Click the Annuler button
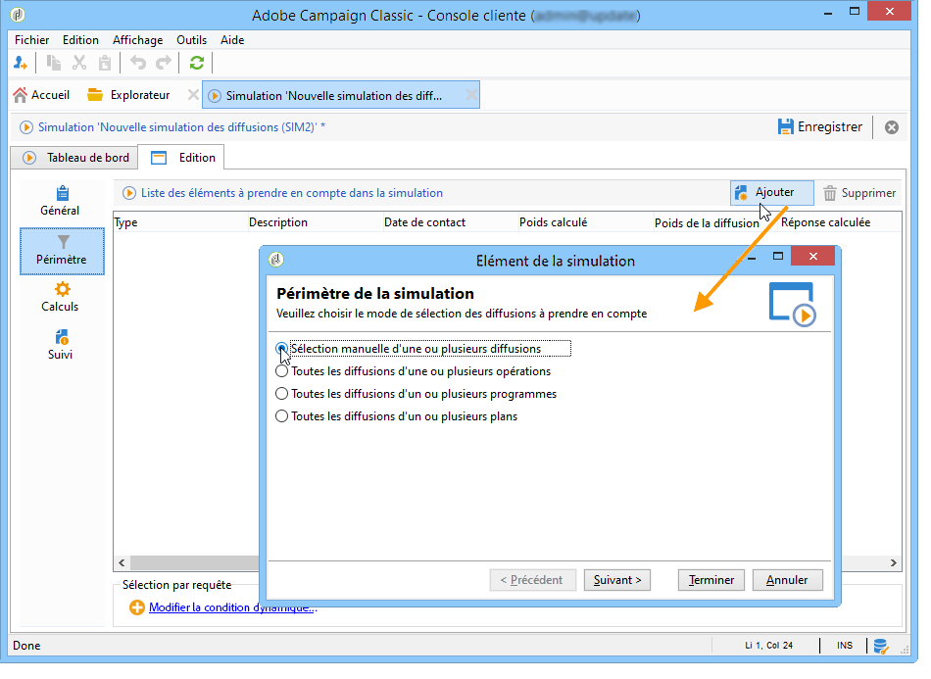931x679 pixels. point(787,580)
